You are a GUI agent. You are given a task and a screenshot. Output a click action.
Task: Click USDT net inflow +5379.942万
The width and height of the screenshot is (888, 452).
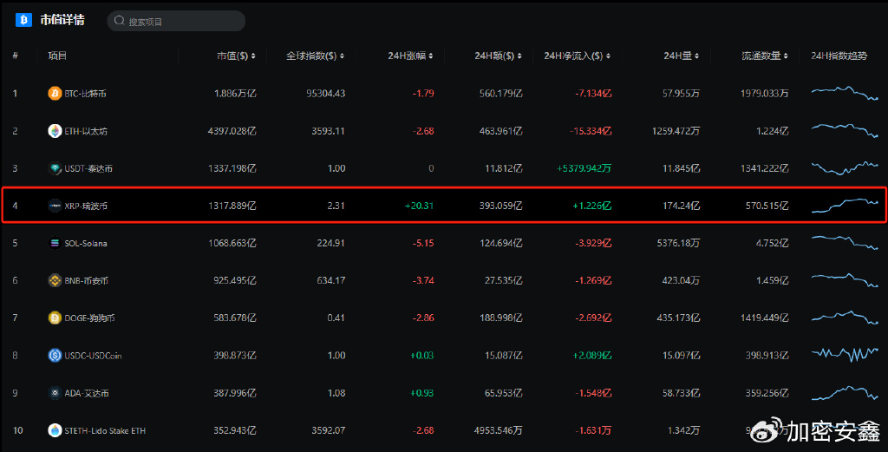584,168
